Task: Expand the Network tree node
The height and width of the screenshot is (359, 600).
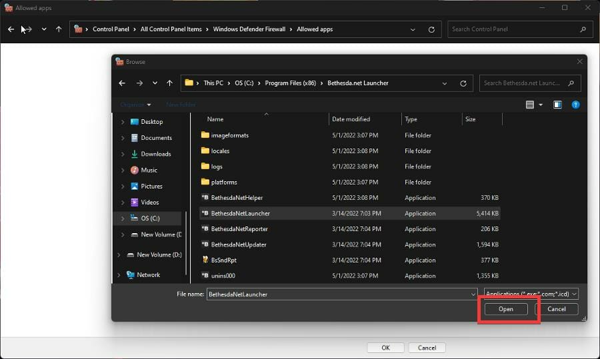Action: coord(119,274)
